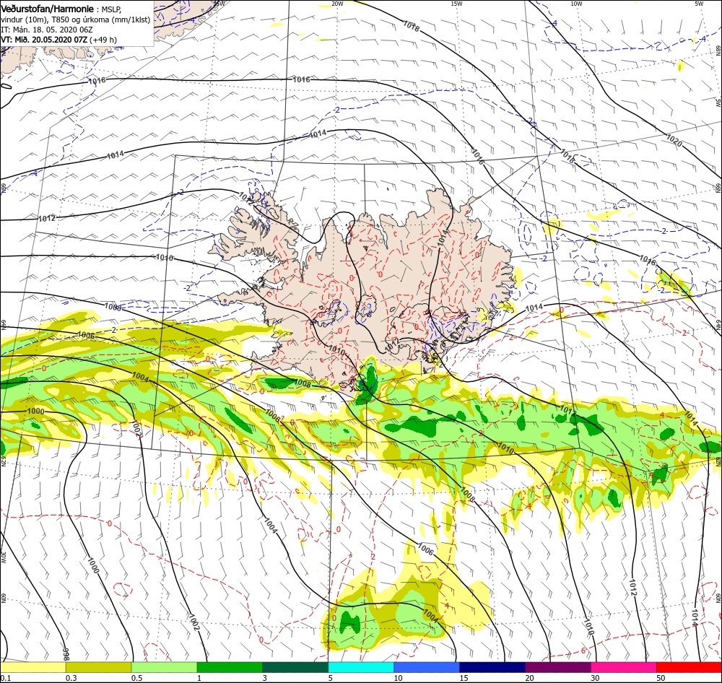The height and width of the screenshot is (683, 722).
Task: Select the green 1–3 legend swatch
Action: 230,667
